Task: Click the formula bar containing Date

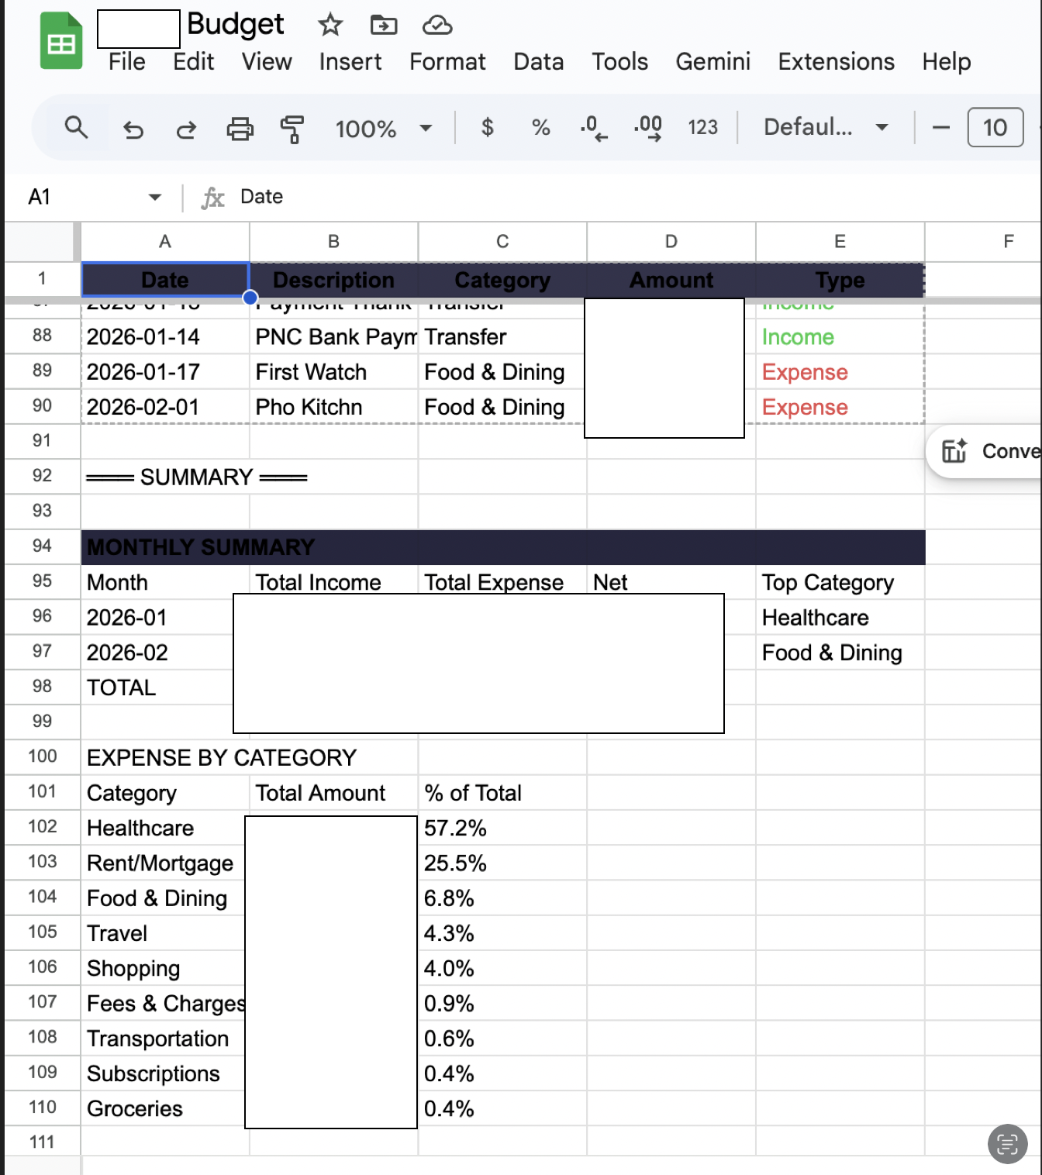Action: point(636,197)
